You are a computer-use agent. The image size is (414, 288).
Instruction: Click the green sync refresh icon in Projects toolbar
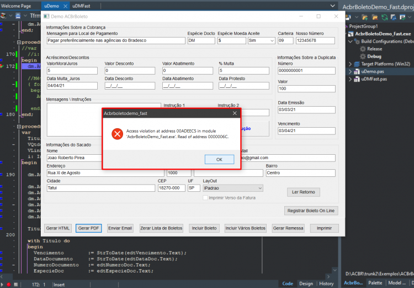point(384,18)
